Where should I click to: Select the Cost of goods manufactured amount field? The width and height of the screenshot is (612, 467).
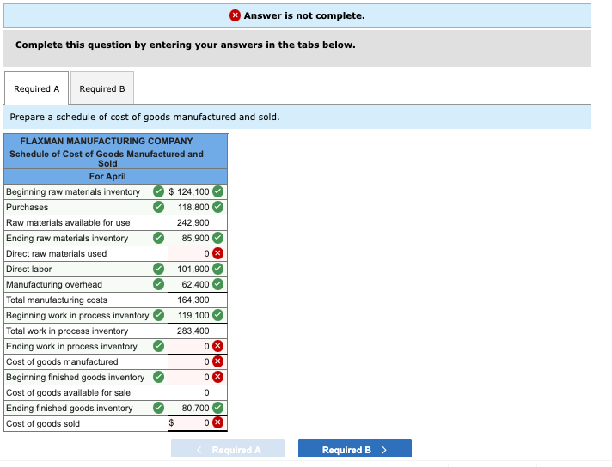click(198, 361)
